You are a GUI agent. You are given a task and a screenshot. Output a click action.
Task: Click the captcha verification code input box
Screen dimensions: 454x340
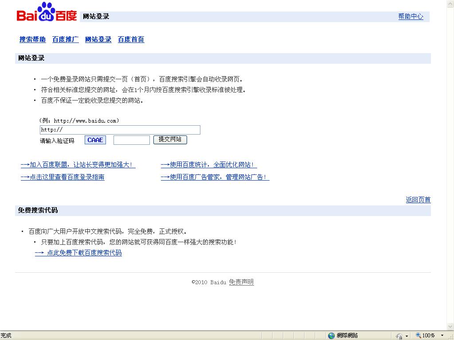[x=131, y=140]
